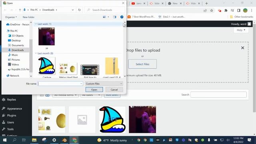Click the Search Downloads field
This screenshot has height=144, width=256.
105,10
